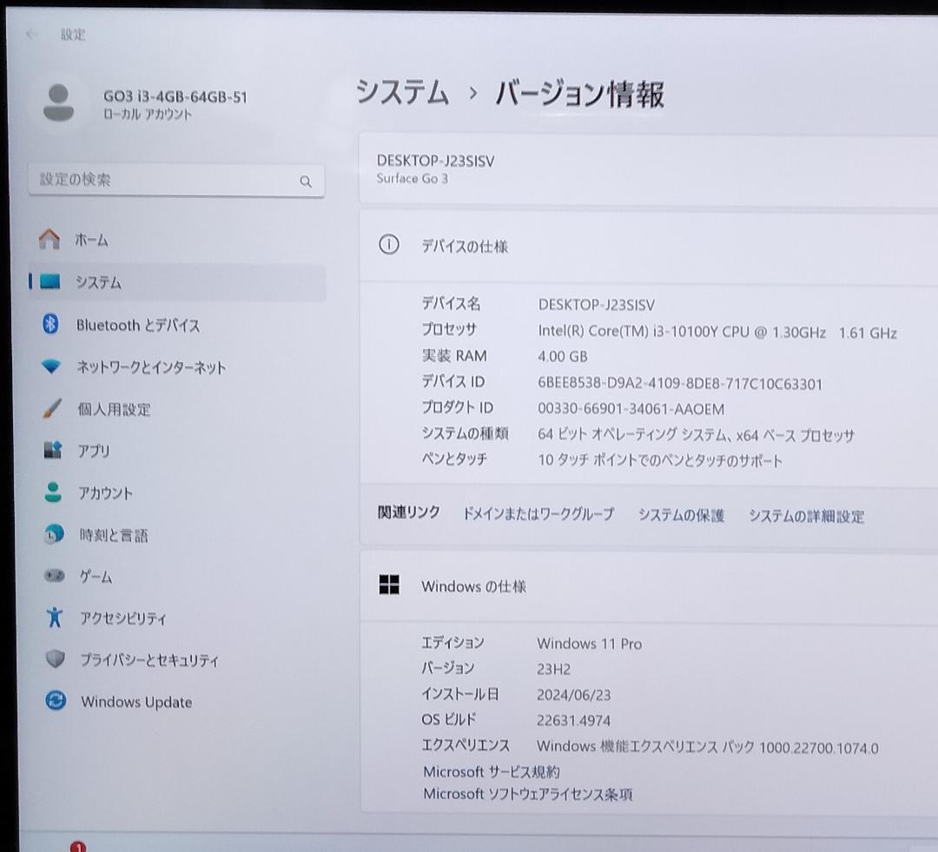The width and height of the screenshot is (938, 852).
Task: Open Microsoft サービス規約 link
Action: pyautogui.click(x=491, y=772)
